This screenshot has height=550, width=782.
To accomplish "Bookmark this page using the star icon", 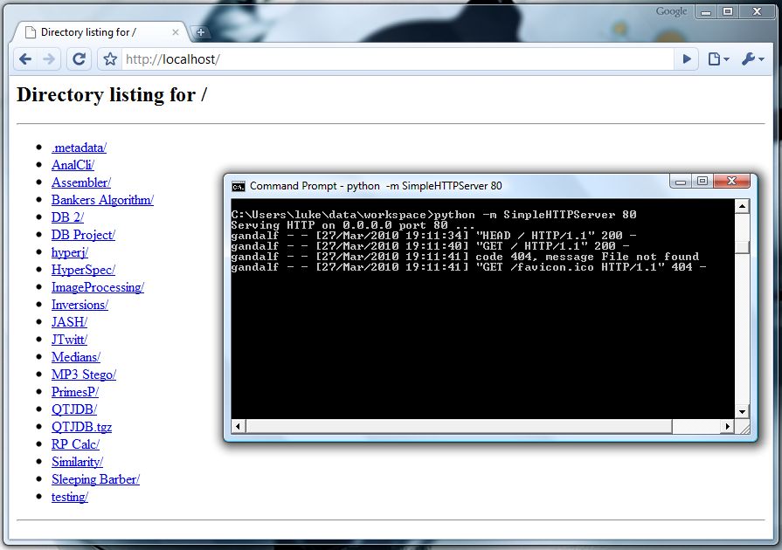I will [x=110, y=59].
